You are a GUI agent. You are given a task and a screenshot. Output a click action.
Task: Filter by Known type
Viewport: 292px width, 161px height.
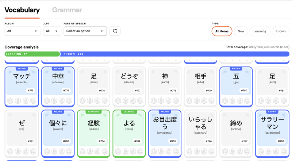(x=280, y=31)
